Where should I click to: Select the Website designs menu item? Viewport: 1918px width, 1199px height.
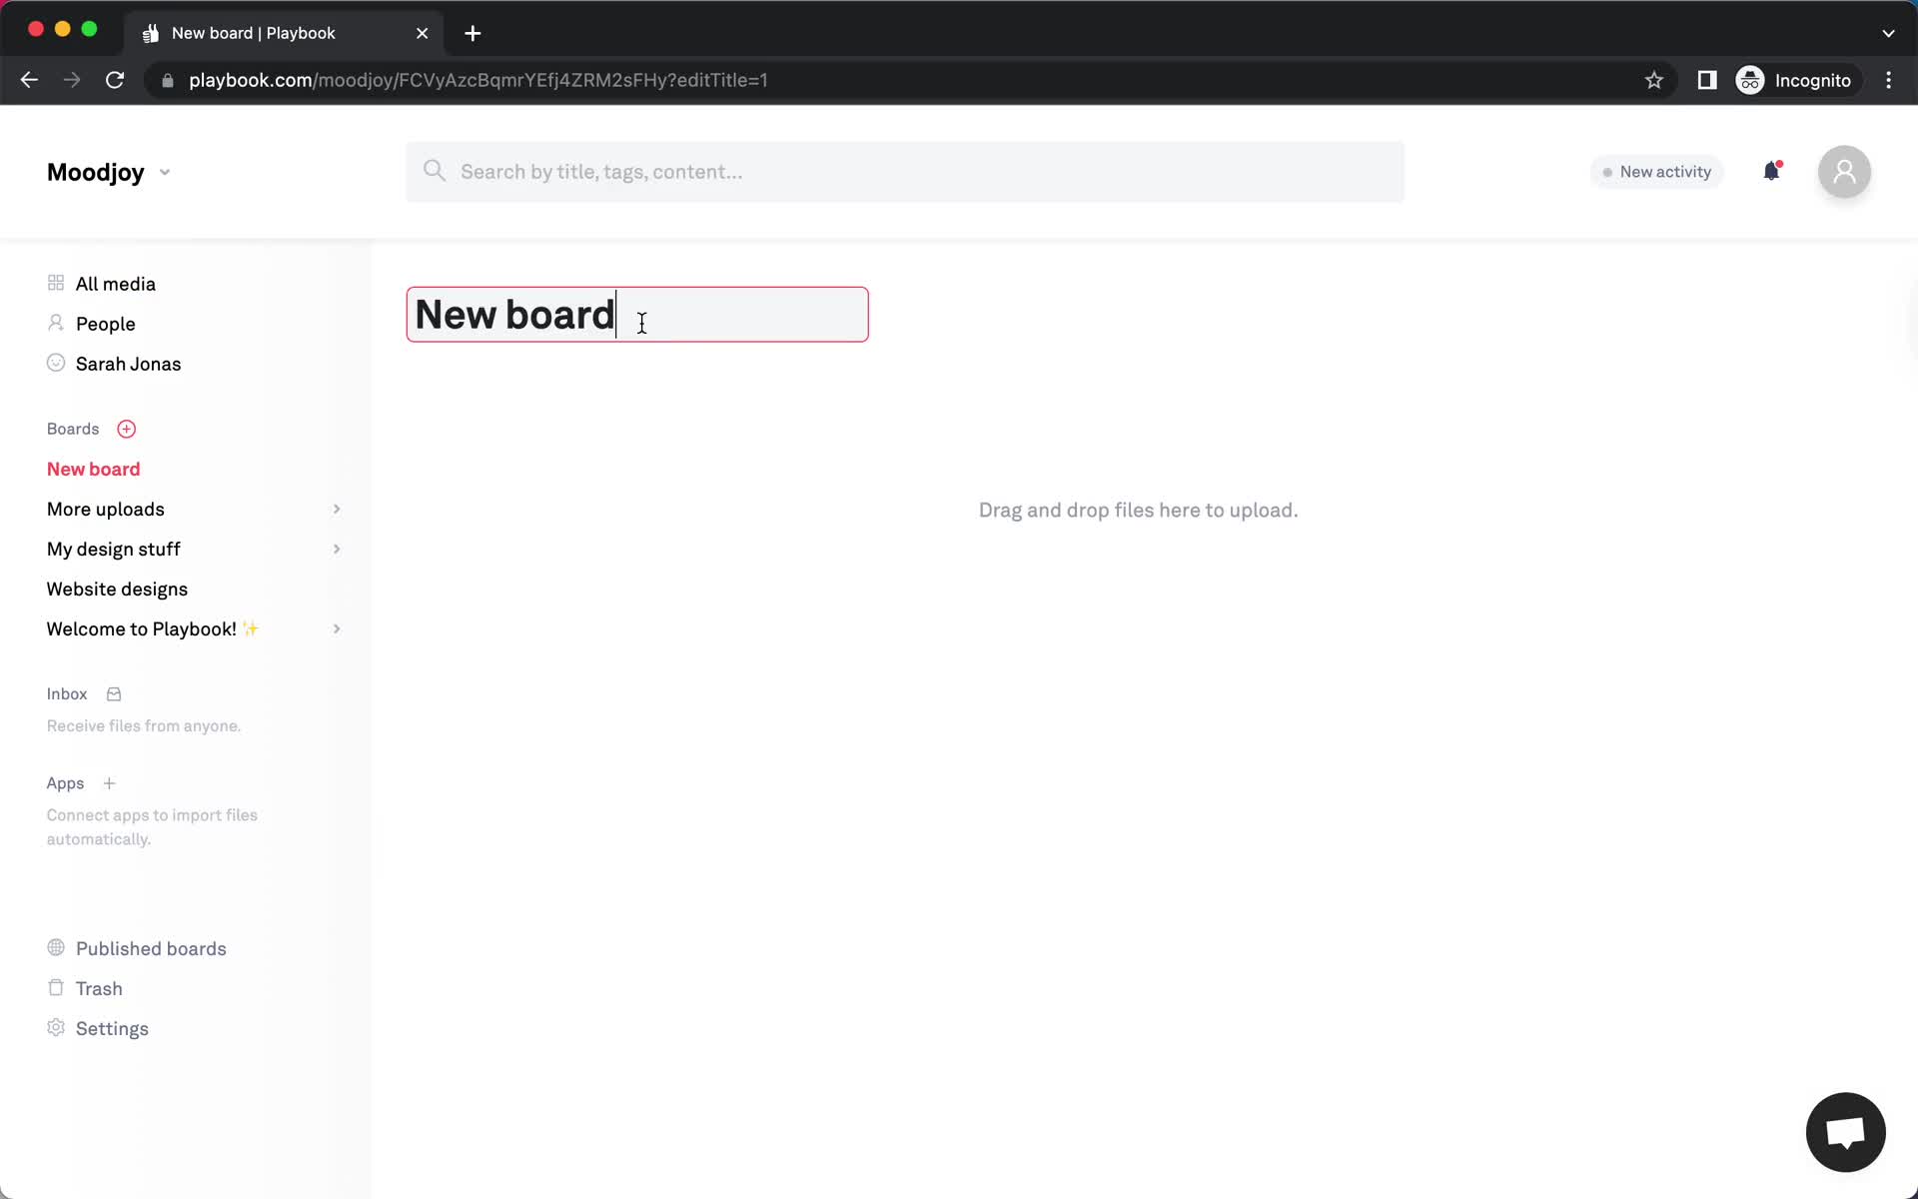(x=116, y=590)
